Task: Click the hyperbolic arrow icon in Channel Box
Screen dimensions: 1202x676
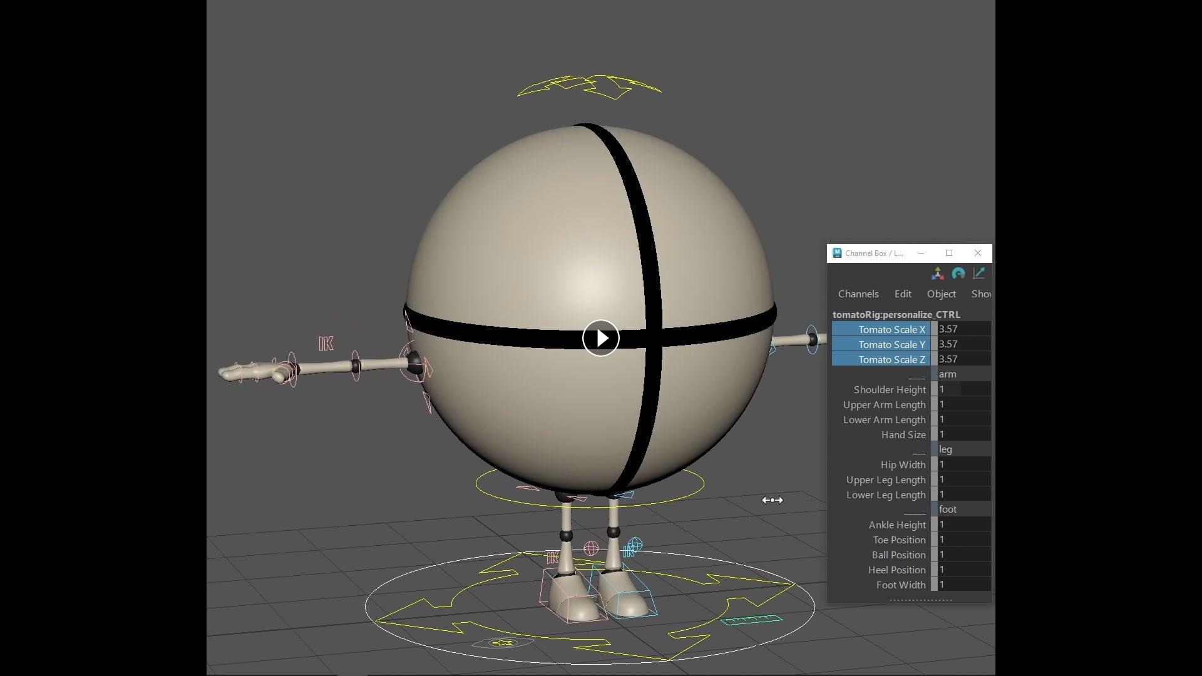Action: point(979,274)
